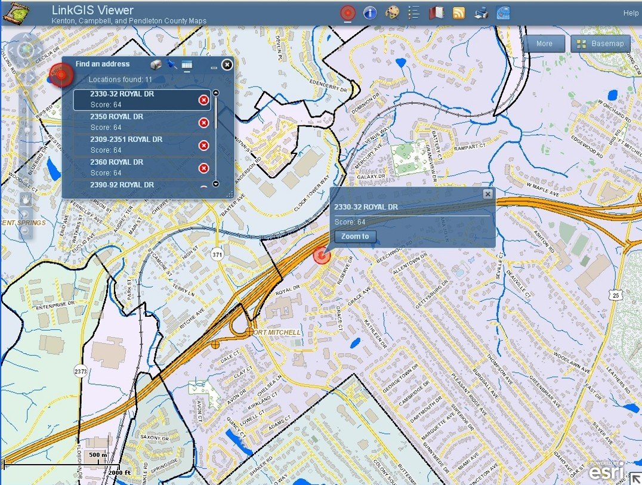Viewport: 642px width, 485px height.
Task: Click the full extent globe in navigator
Action: [26, 50]
